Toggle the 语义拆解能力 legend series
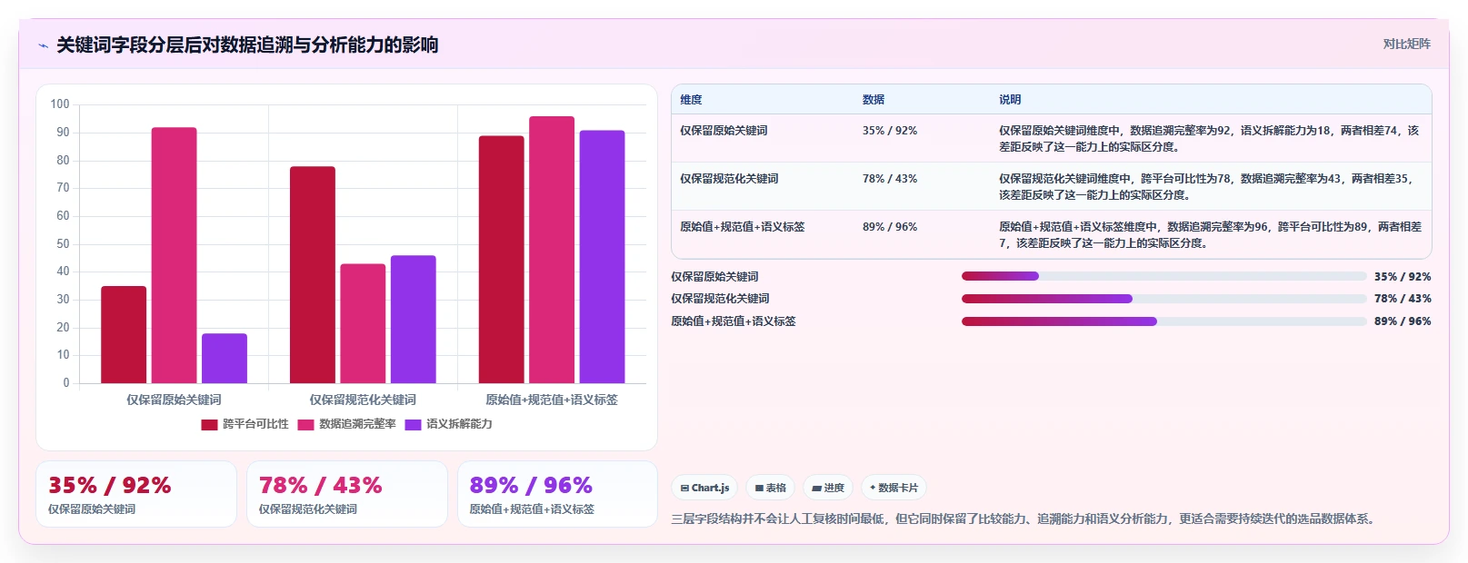 click(x=448, y=424)
